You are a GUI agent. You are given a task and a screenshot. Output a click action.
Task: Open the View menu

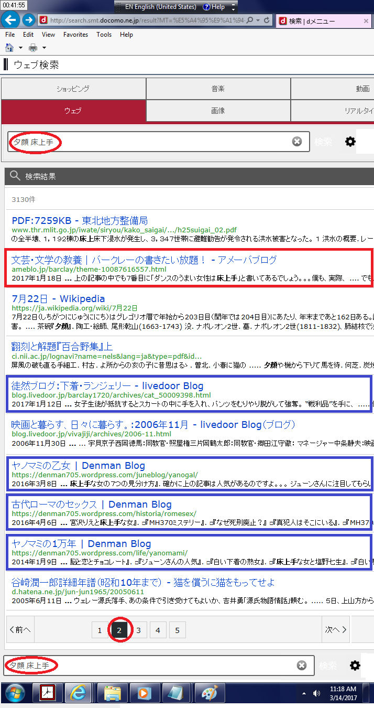48,35
